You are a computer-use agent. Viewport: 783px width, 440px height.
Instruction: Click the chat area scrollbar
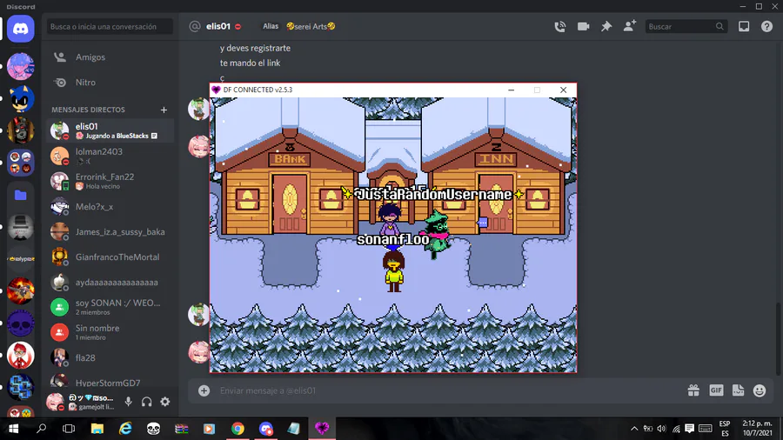[779, 338]
